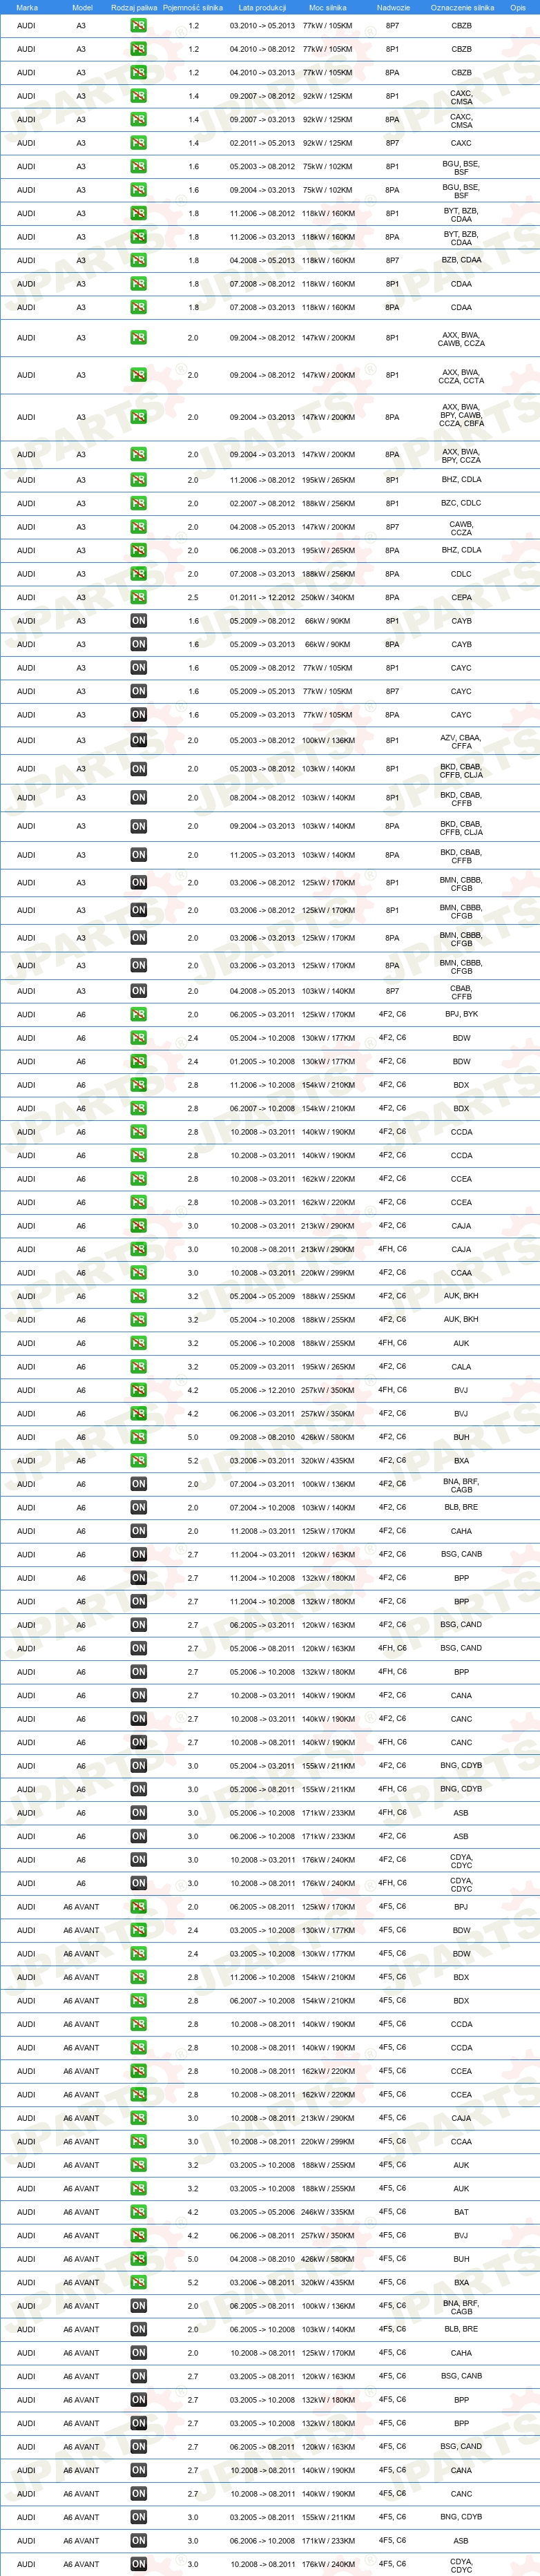Click petrol icon in A3 1.2 8P7 row
540x2576 pixels.
coord(138,25)
